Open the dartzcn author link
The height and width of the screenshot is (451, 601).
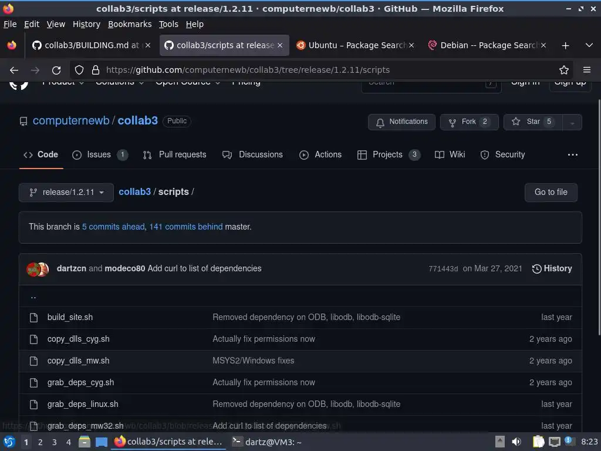tap(72, 268)
